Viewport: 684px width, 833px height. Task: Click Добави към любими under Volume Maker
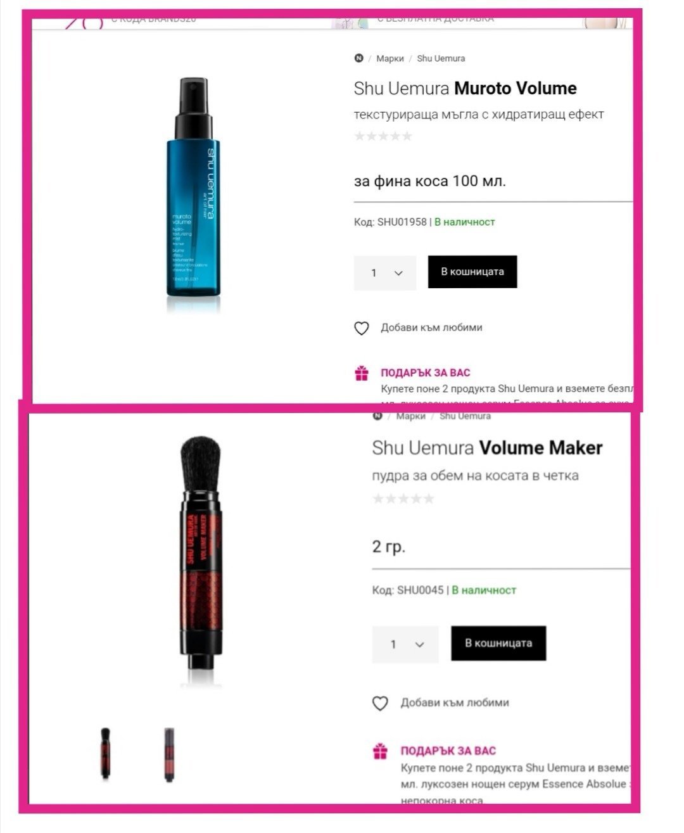point(455,703)
